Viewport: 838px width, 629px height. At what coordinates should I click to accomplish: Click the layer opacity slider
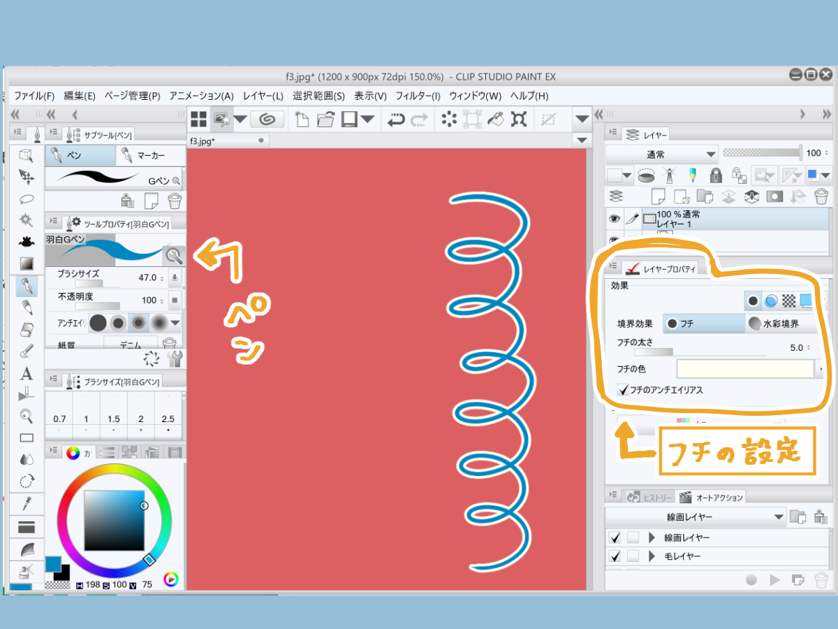[763, 152]
